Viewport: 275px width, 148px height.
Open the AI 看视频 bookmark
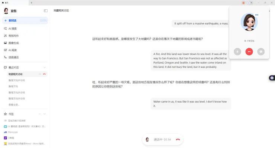pyautogui.click(x=25, y=126)
